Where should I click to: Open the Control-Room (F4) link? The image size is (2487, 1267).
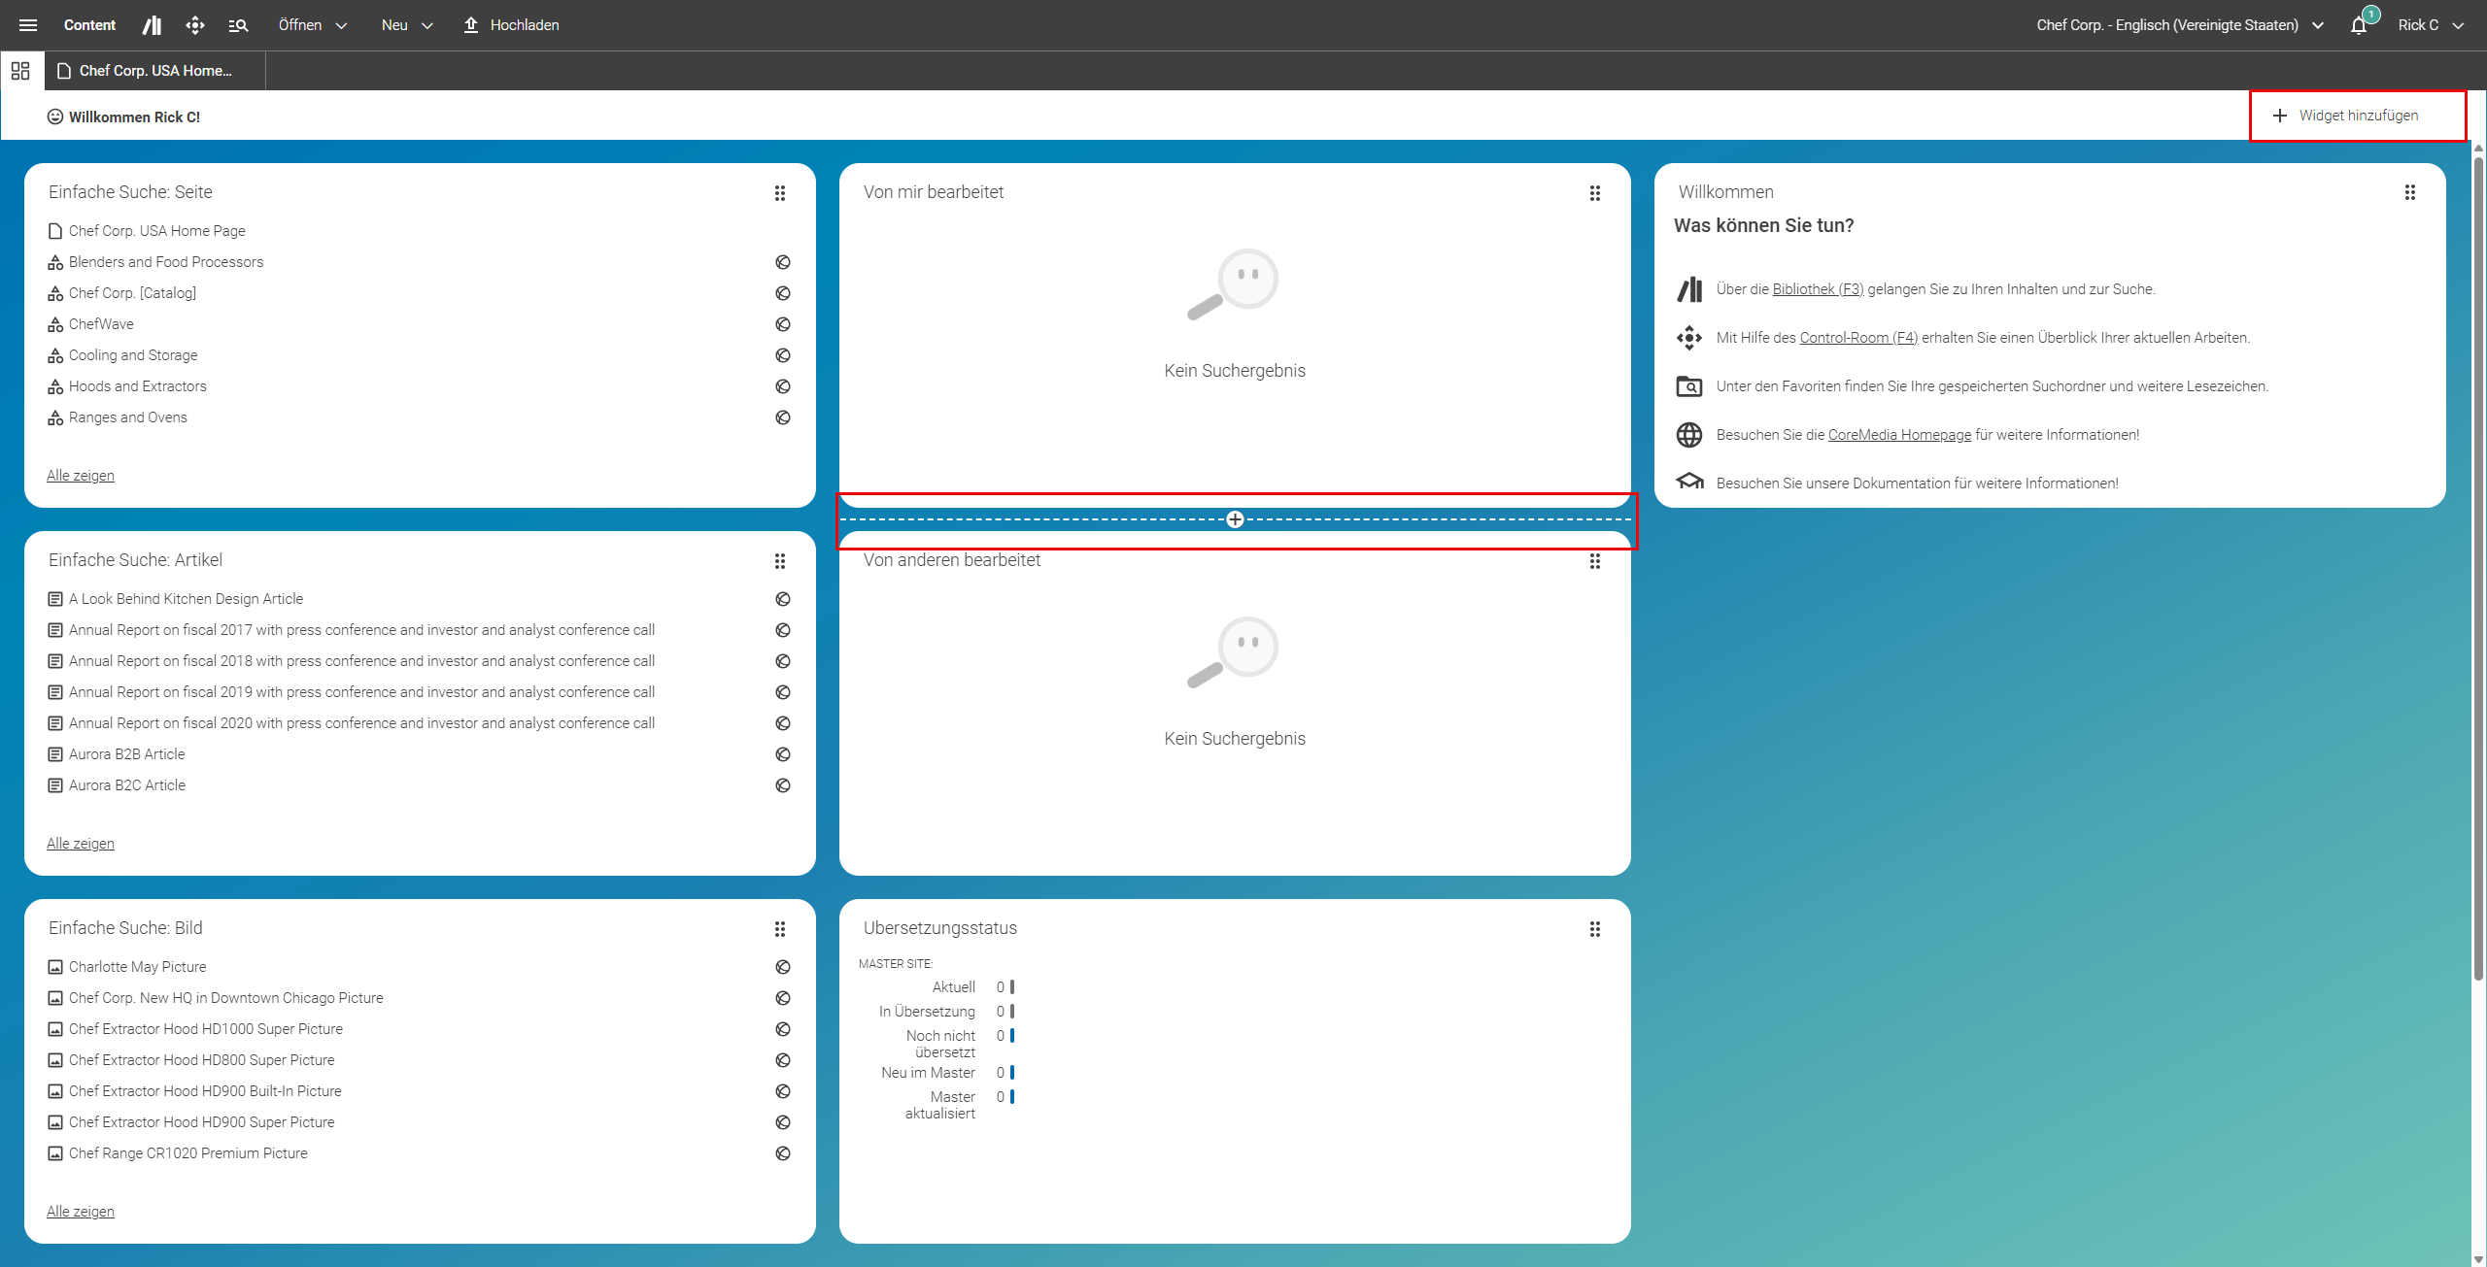point(1858,338)
